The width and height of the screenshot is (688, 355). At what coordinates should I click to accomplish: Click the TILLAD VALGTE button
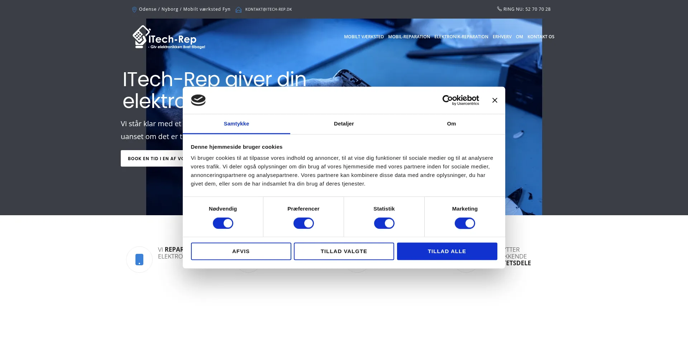344,251
